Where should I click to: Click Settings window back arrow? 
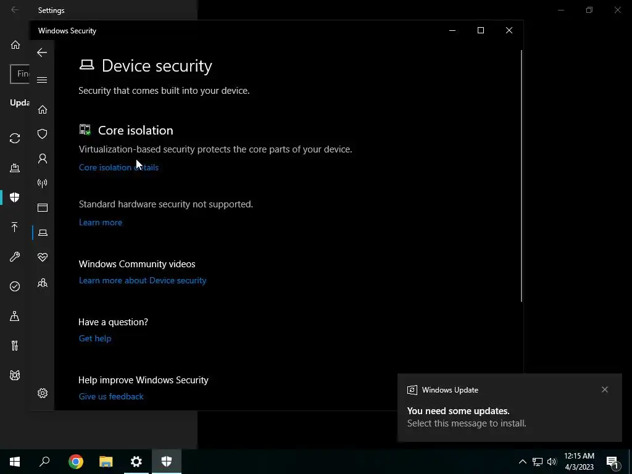tap(15, 10)
